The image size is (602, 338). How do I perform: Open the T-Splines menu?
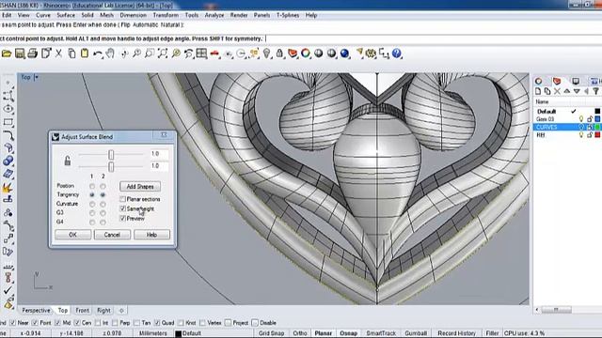(288, 15)
